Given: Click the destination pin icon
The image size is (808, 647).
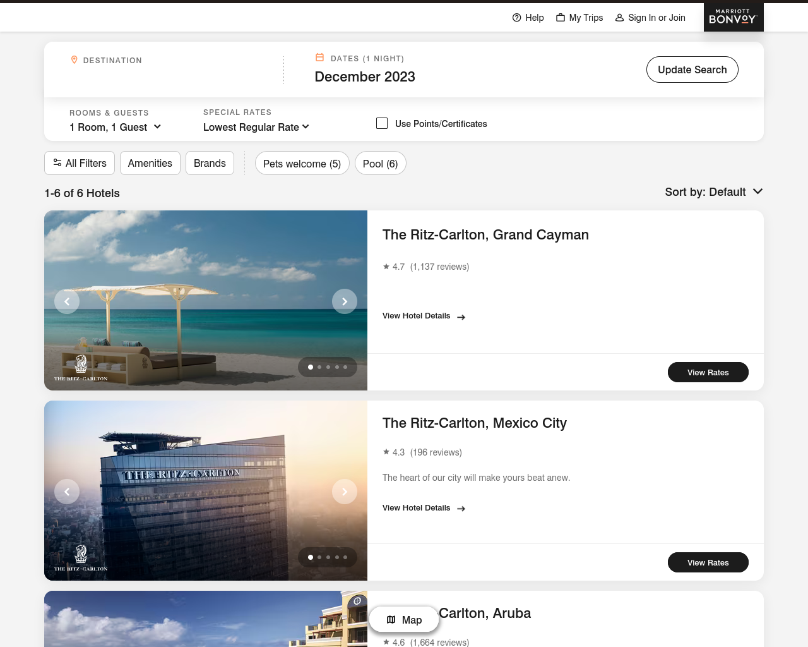Looking at the screenshot, I should [74, 60].
